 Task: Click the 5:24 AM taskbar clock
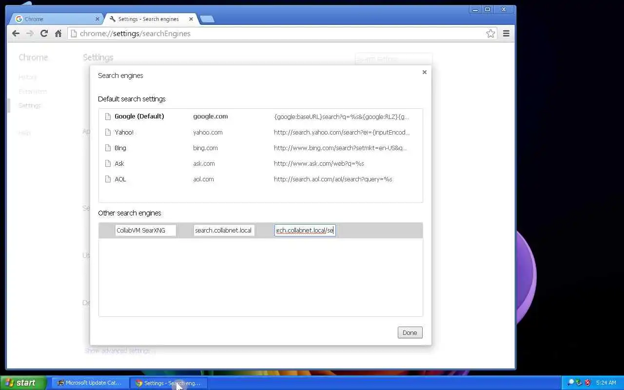click(x=606, y=383)
